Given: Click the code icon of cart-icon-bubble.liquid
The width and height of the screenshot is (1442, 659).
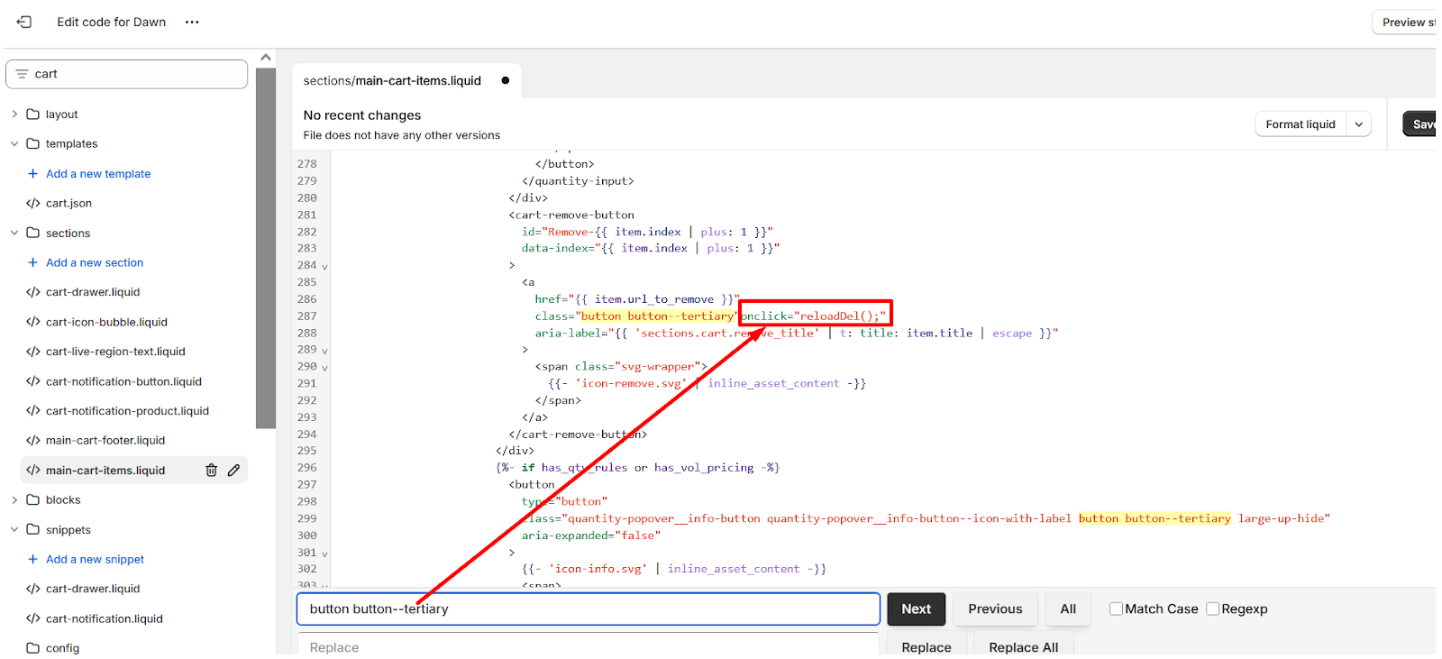Looking at the screenshot, I should pos(33,322).
